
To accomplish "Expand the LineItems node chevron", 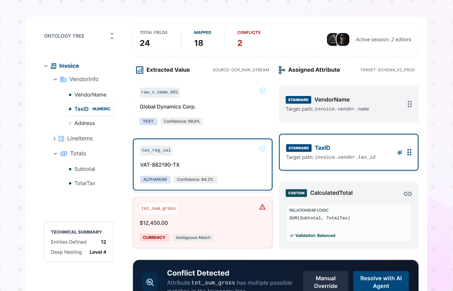I will point(54,139).
